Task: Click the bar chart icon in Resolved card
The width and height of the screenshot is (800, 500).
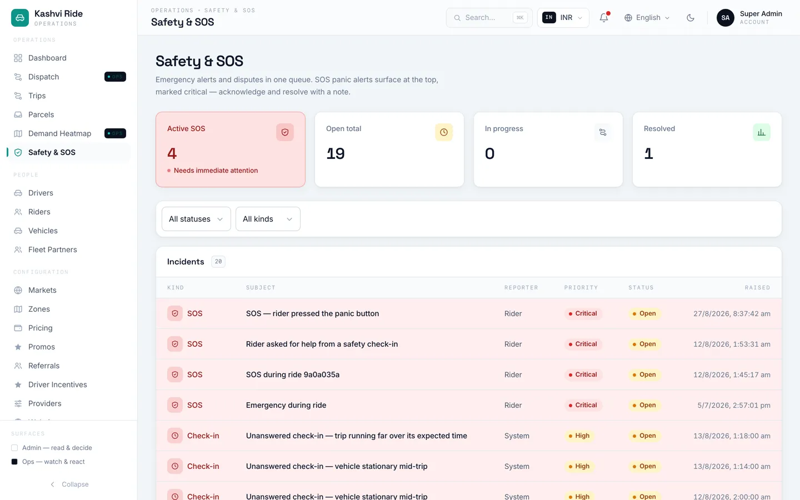Action: (762, 132)
